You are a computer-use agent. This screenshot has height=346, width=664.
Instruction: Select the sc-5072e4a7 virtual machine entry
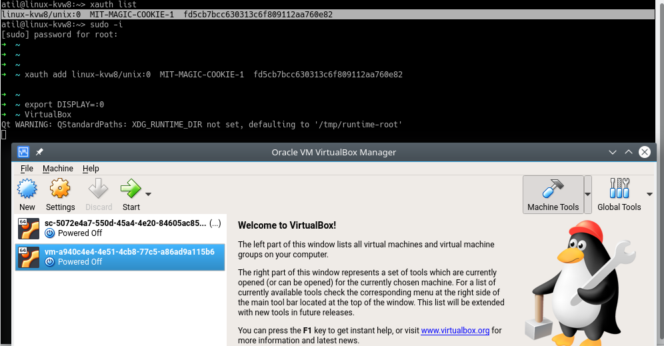click(120, 228)
